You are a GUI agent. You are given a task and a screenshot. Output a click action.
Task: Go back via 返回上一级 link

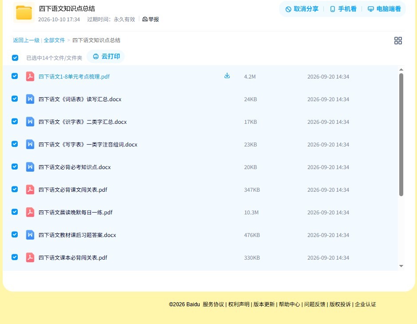pos(26,40)
